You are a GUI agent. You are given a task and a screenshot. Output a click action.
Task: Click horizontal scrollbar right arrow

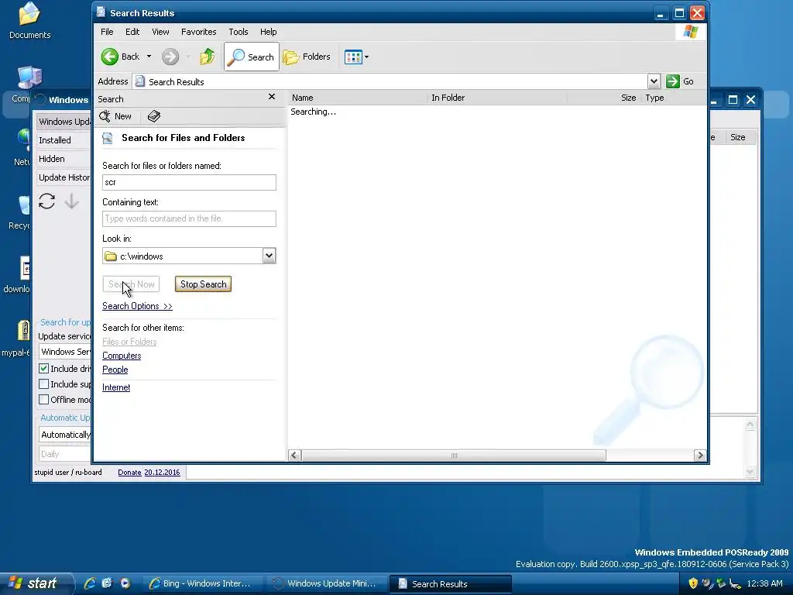point(699,456)
